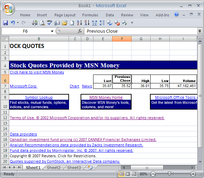The image size is (204, 178).
Task: Sort descending Z to A
Action: point(87,23)
